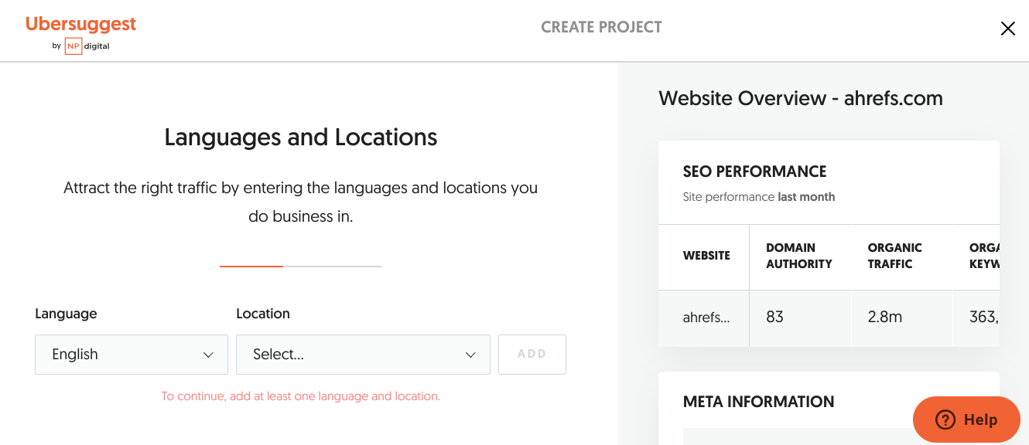Image resolution: width=1029 pixels, height=445 pixels.
Task: Click the step progress bar
Action: 301,266
